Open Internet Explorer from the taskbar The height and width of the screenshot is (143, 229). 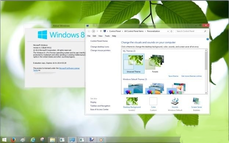33,140
